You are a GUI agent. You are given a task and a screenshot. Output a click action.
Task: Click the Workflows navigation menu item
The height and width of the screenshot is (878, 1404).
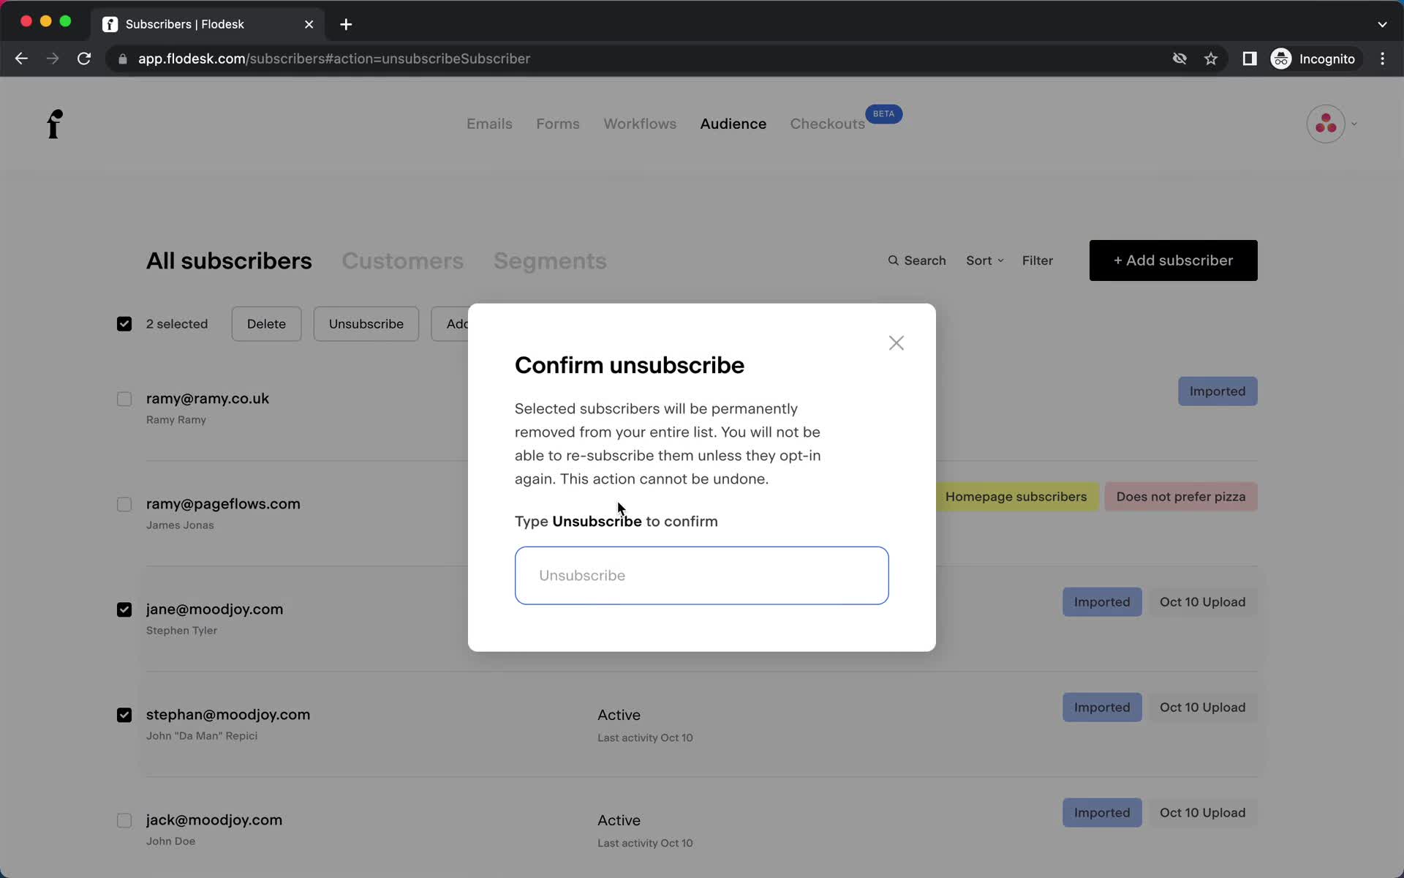[x=639, y=124]
